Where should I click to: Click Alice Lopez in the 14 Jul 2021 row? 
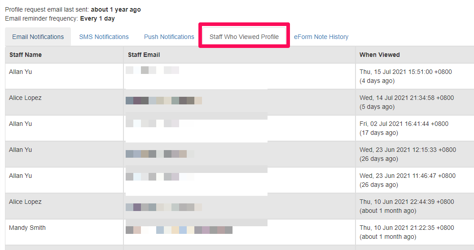tap(25, 98)
